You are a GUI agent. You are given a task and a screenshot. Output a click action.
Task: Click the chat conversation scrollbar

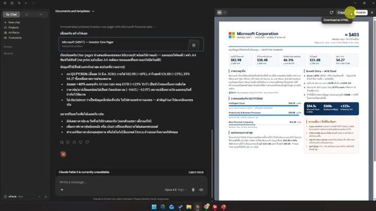pyautogui.click(x=211, y=163)
